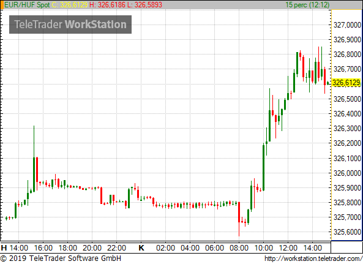Click the orange marker at top-left corner
The image size is (363, 264).
(2, 5)
